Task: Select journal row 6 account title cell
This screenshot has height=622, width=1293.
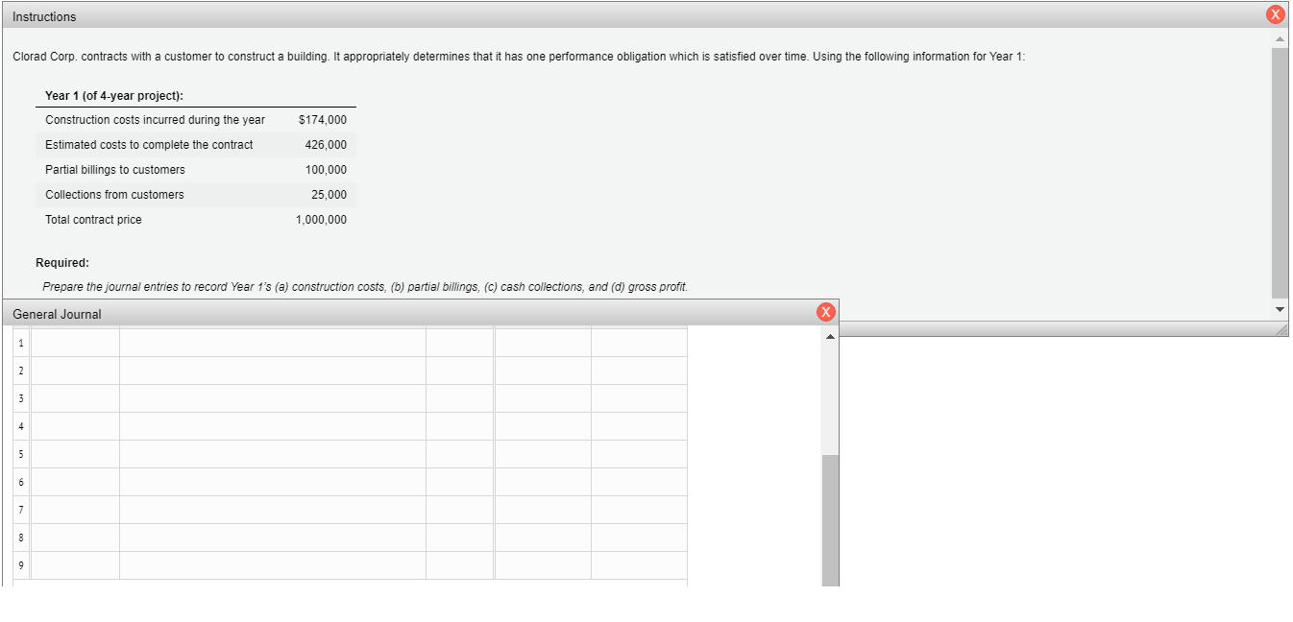Action: pyautogui.click(x=273, y=482)
